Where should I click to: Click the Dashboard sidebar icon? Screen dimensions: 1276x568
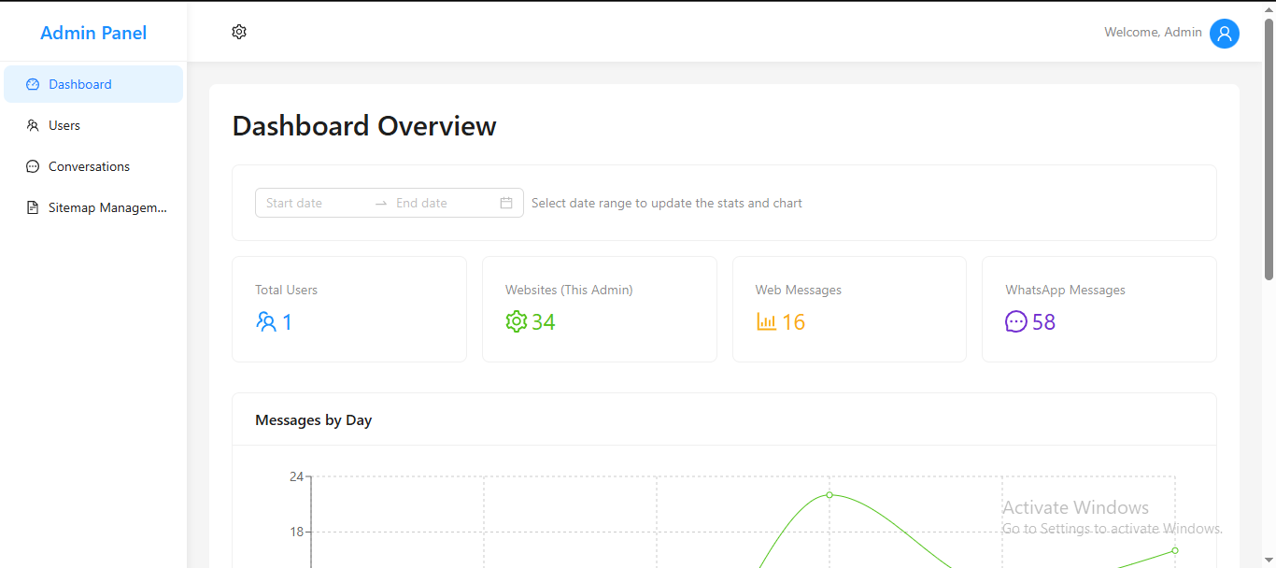pos(32,83)
